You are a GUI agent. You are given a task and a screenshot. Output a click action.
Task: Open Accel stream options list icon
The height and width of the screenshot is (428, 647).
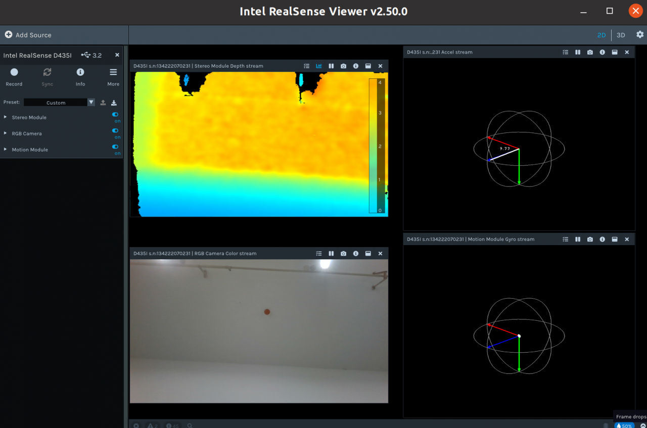pos(566,52)
